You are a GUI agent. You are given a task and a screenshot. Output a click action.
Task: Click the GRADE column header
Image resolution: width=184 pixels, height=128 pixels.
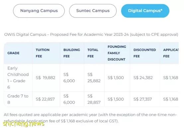pyautogui.click(x=13, y=53)
